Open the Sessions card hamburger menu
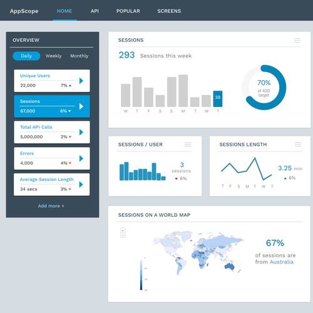The width and height of the screenshot is (313, 313). tap(297, 40)
